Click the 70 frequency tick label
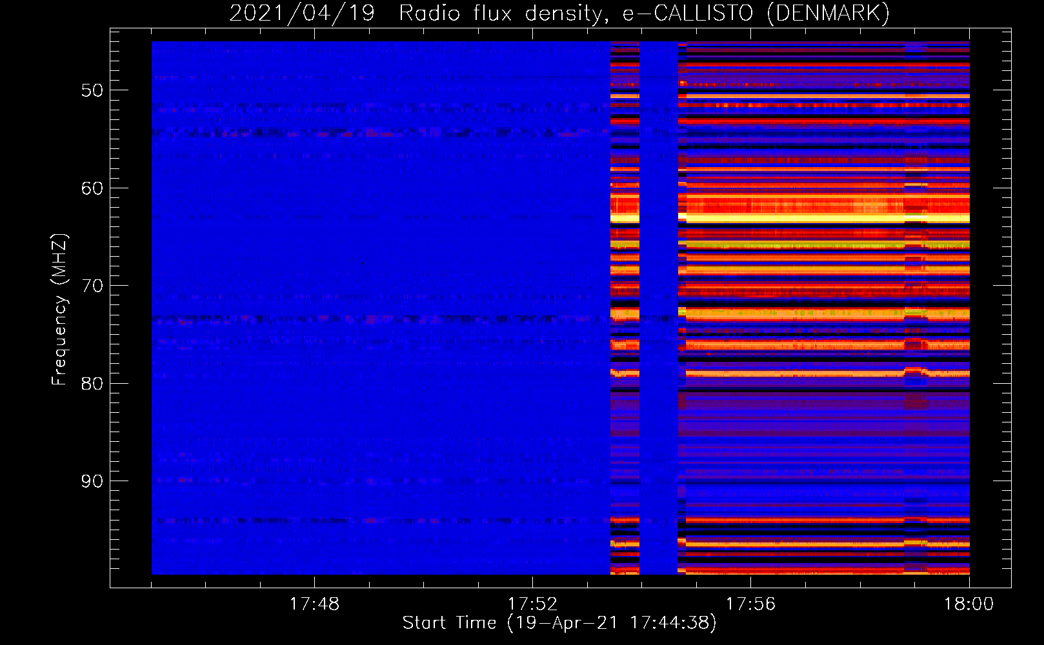Screen dimensions: 1044x645 pos(92,286)
